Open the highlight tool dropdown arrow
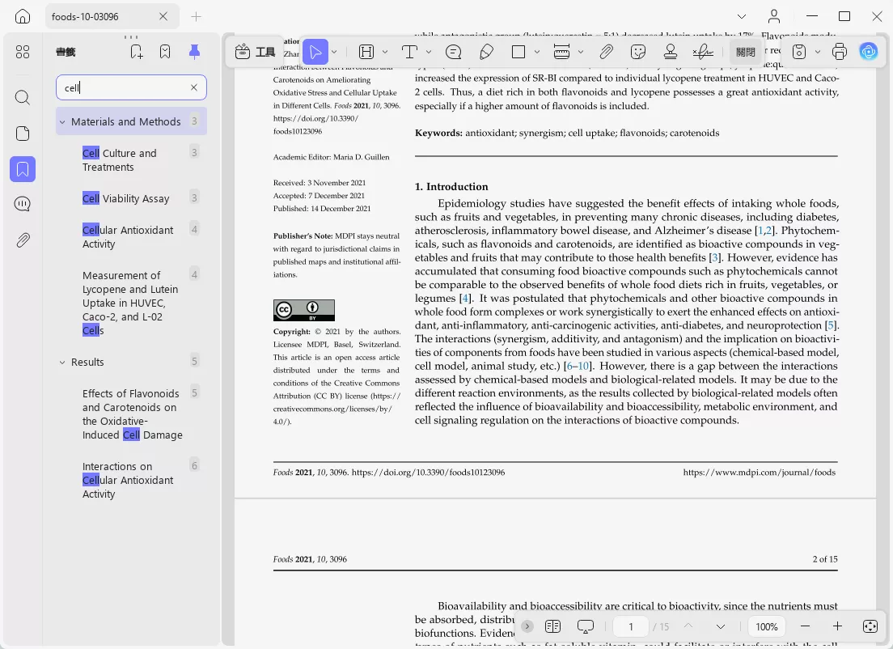 [385, 52]
